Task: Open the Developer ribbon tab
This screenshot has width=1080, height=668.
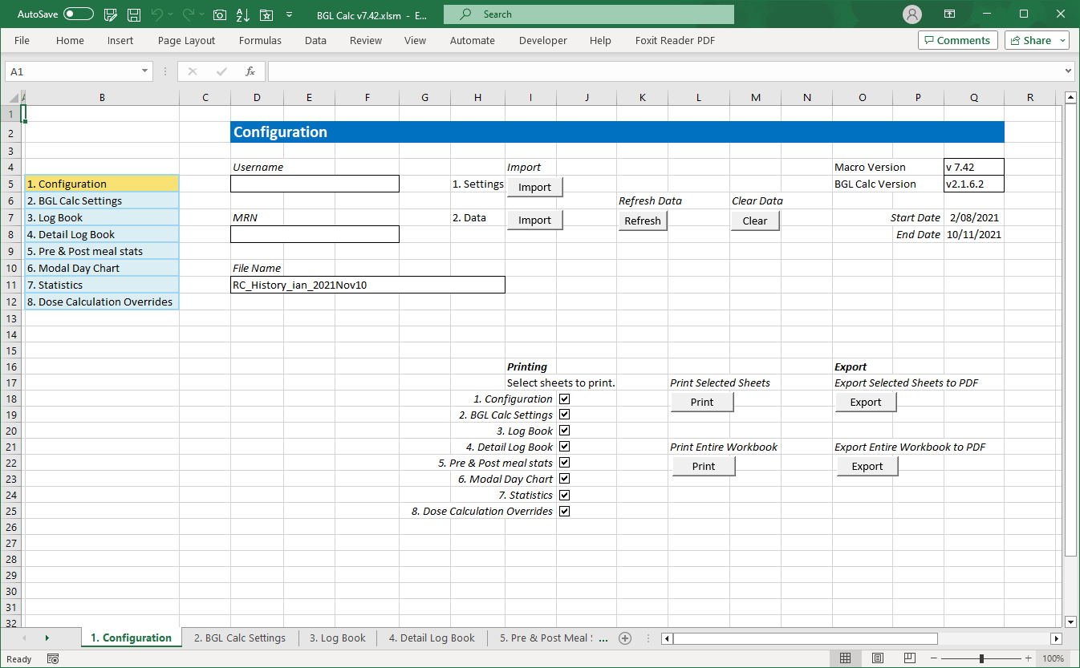Action: coord(543,40)
